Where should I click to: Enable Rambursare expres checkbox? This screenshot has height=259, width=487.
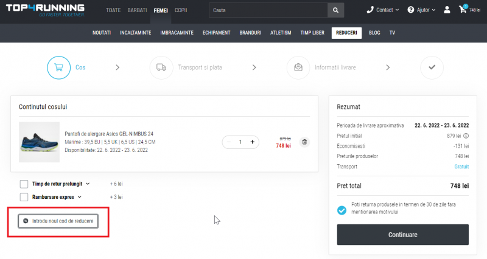(x=24, y=197)
